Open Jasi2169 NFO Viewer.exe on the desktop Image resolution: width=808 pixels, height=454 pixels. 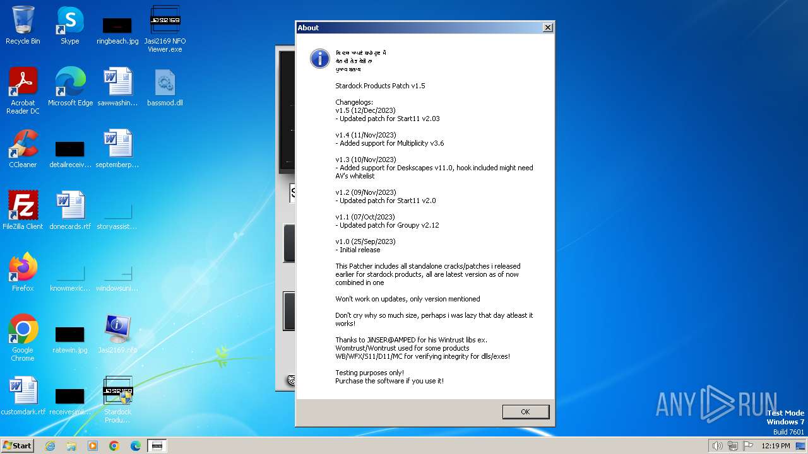coord(165,29)
